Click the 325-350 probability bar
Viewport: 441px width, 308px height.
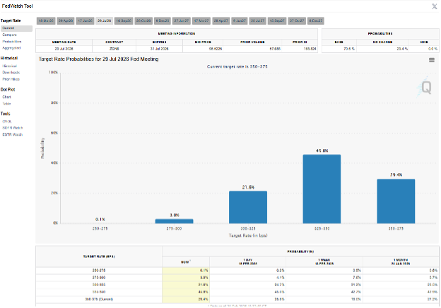[x=322, y=189]
